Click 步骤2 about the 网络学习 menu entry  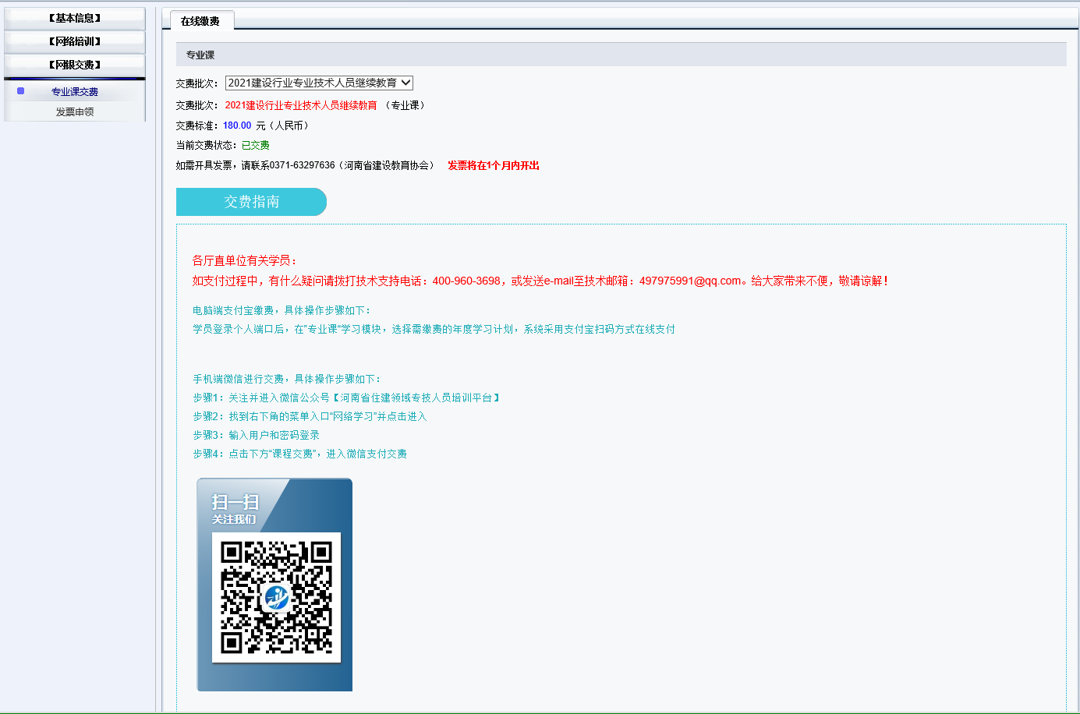(310, 416)
